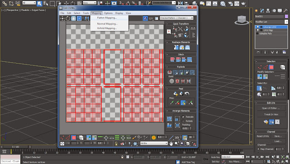Collapse the Stitch rollout
Viewport: 290px width, 164px height.
pyautogui.click(x=167, y=55)
